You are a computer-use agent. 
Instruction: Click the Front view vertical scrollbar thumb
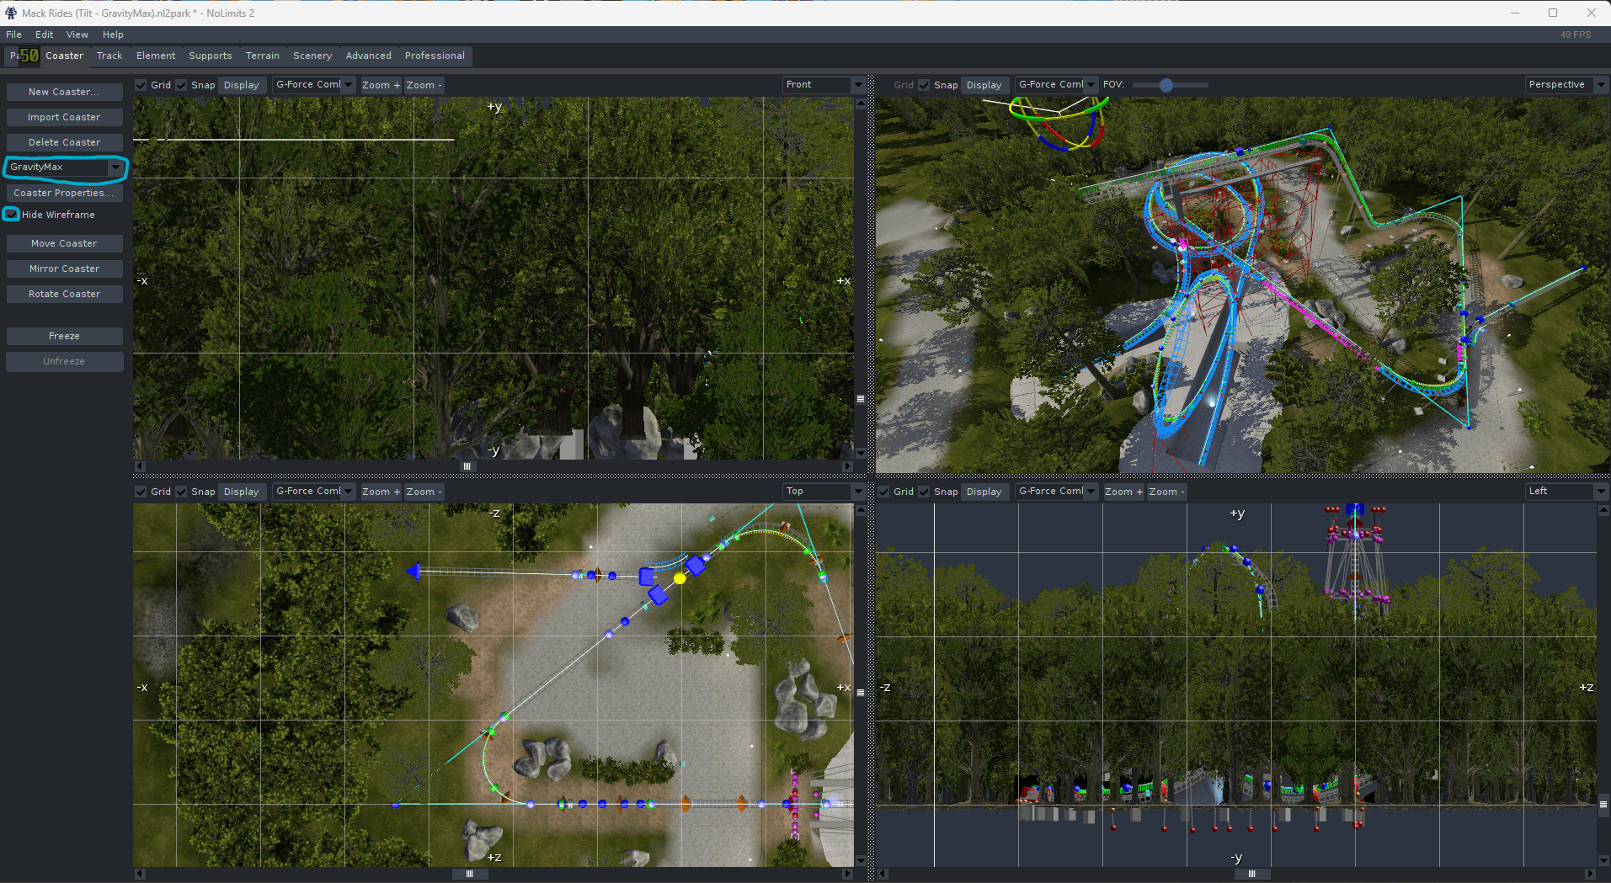[x=861, y=399]
